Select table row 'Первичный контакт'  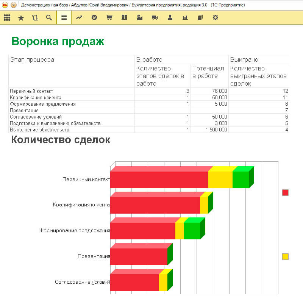pyautogui.click(x=149, y=91)
